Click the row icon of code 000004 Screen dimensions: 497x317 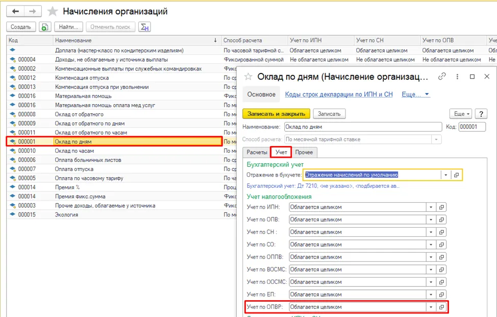[13, 59]
